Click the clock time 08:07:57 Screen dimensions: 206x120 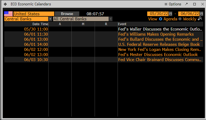pos(95,14)
